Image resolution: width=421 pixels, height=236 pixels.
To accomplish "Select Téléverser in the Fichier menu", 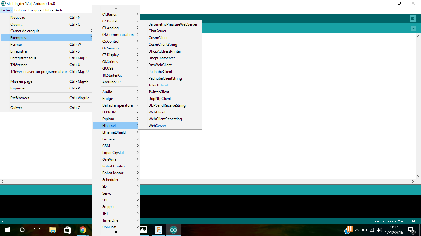I will pos(18,65).
